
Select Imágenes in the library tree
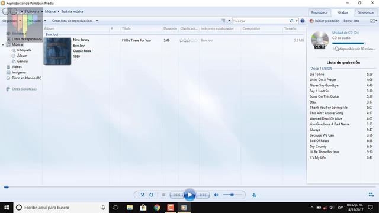coord(19,72)
